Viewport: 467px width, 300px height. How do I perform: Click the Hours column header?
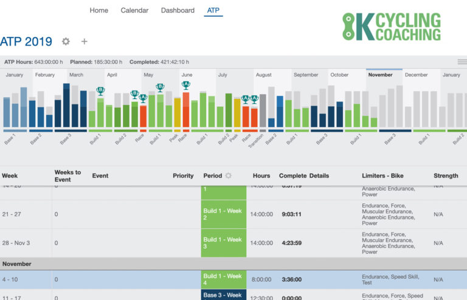pos(261,176)
